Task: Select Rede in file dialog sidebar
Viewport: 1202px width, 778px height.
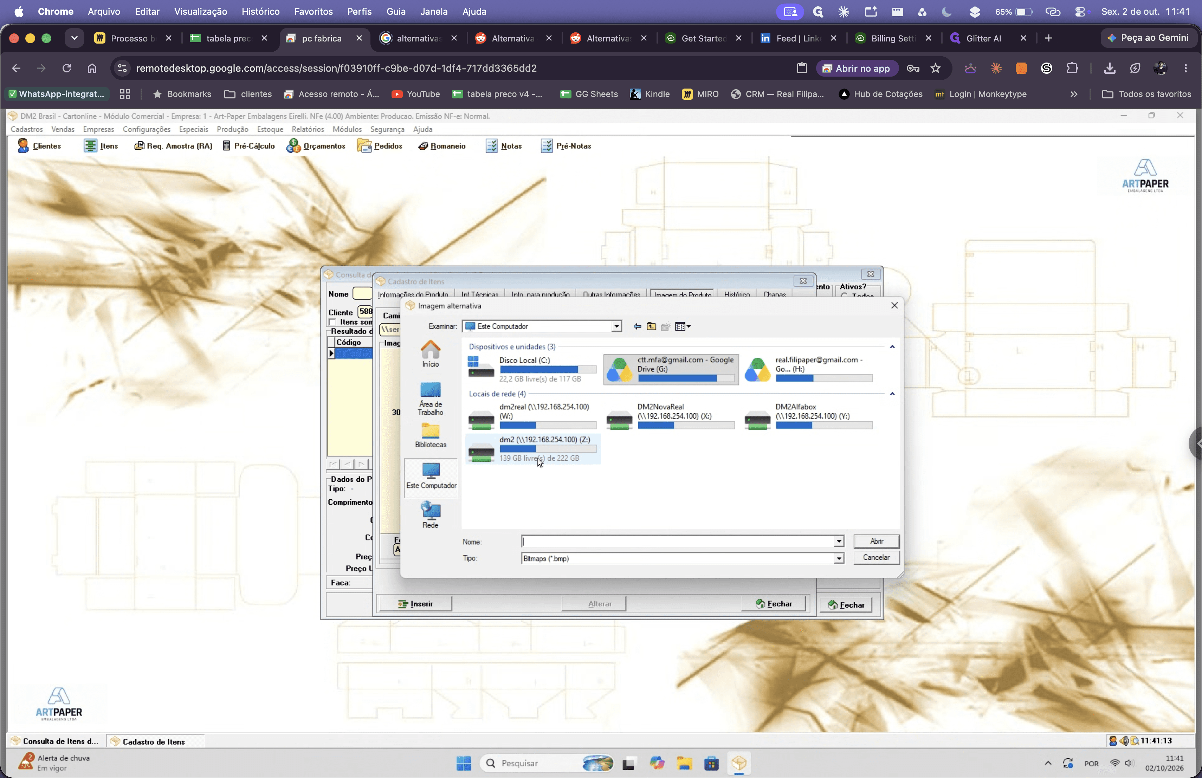Action: tap(430, 514)
